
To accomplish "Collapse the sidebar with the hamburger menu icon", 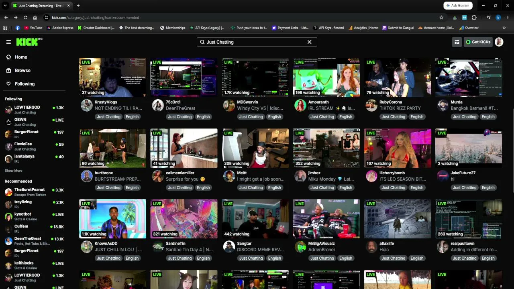I will [8, 42].
